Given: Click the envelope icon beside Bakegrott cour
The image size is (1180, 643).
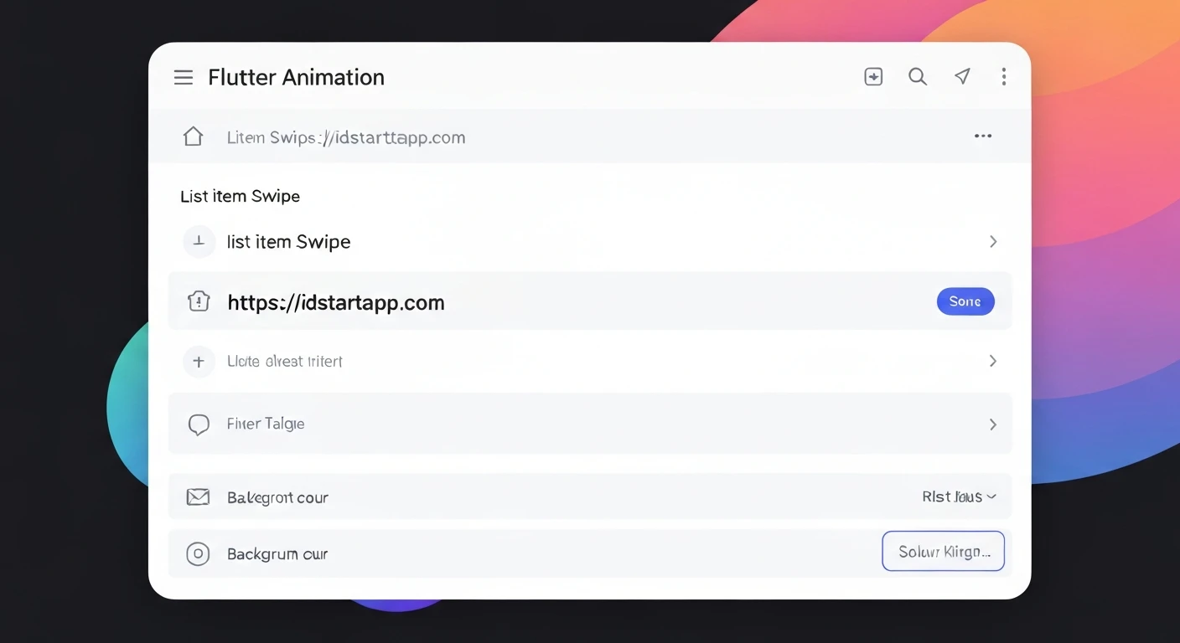Looking at the screenshot, I should pos(198,497).
